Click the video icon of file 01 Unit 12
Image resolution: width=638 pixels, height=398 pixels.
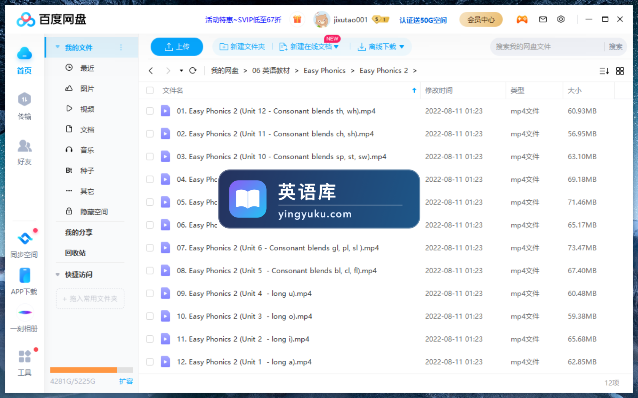tap(165, 111)
